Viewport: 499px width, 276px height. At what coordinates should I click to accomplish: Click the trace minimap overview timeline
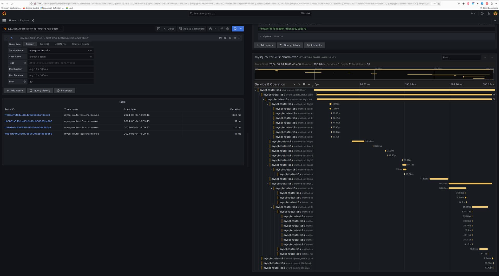(374, 74)
